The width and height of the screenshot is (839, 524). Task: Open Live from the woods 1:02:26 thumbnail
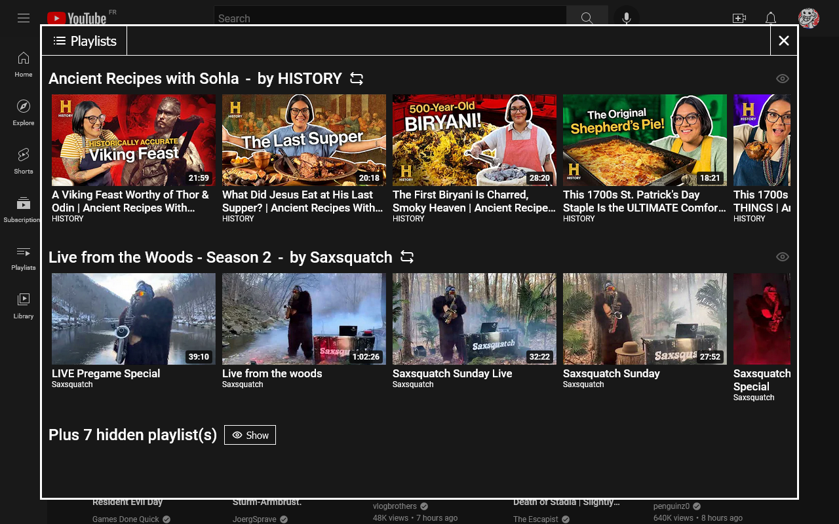pyautogui.click(x=304, y=319)
